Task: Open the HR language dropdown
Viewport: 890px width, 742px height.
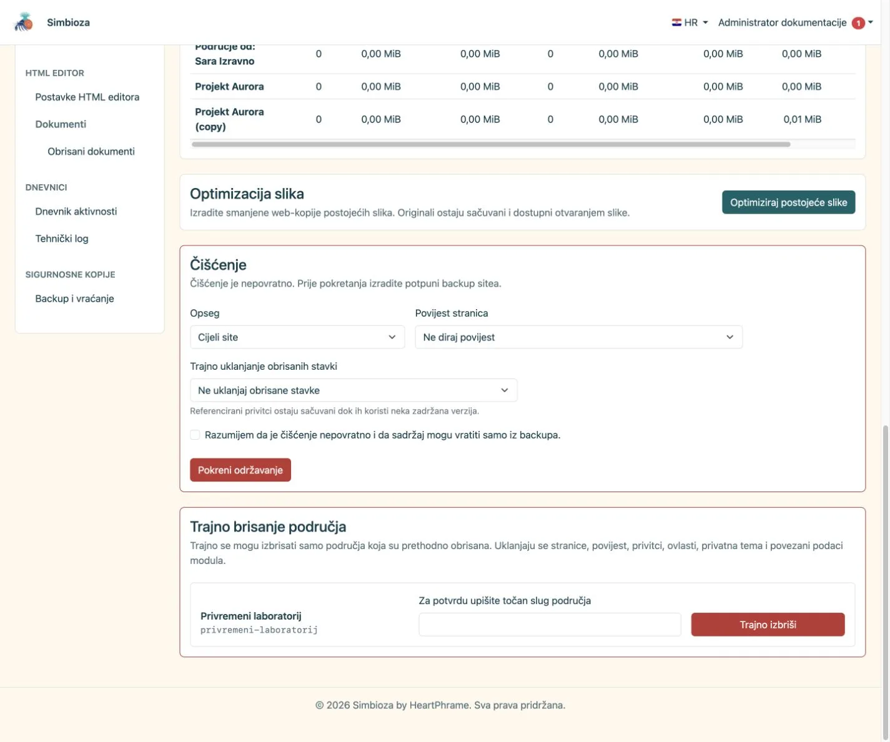Action: pos(690,22)
